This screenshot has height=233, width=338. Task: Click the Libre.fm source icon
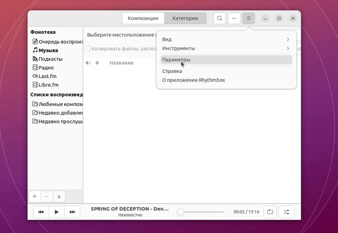coord(35,85)
